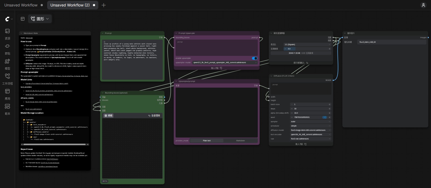Viewport: 431px width, 188px height.
Task: Open the 模型 models sidebar panel
Action: (x=8, y=64)
